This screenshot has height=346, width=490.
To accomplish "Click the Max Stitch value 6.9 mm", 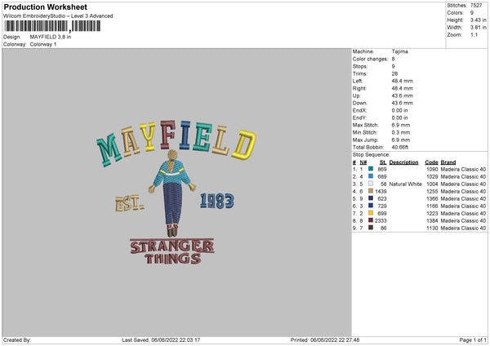I will coord(401,125).
